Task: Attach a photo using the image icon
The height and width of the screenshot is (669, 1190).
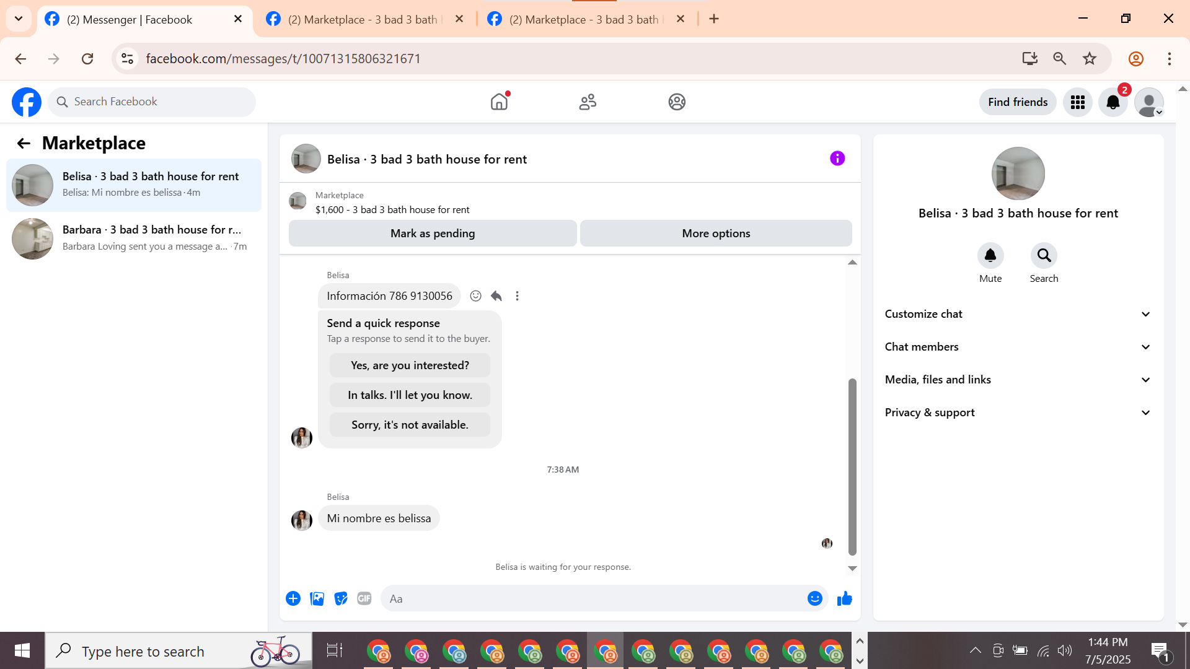Action: [317, 598]
